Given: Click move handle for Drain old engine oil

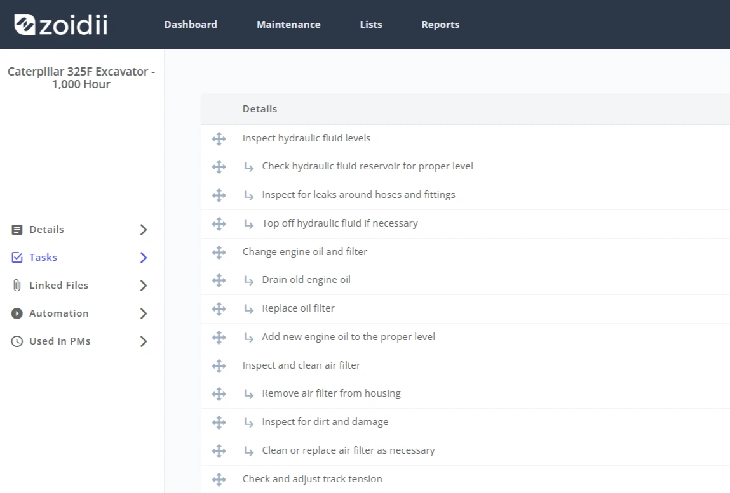Looking at the screenshot, I should pos(219,280).
